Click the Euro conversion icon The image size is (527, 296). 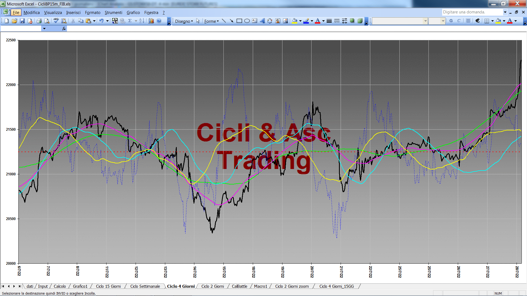click(x=115, y=21)
